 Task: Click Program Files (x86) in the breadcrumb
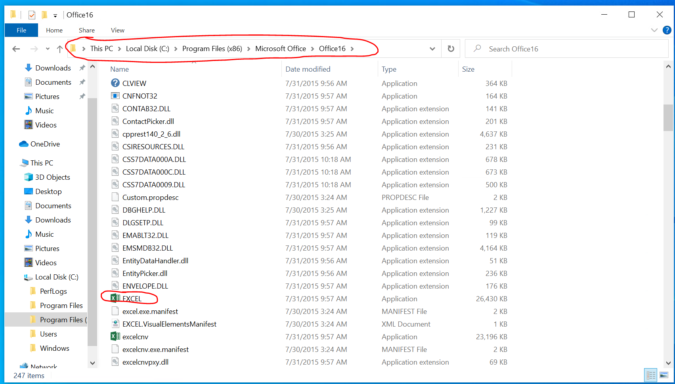coord(212,49)
